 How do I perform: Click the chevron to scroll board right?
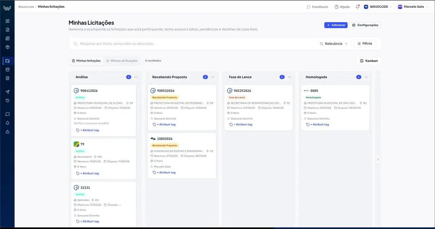(378, 160)
